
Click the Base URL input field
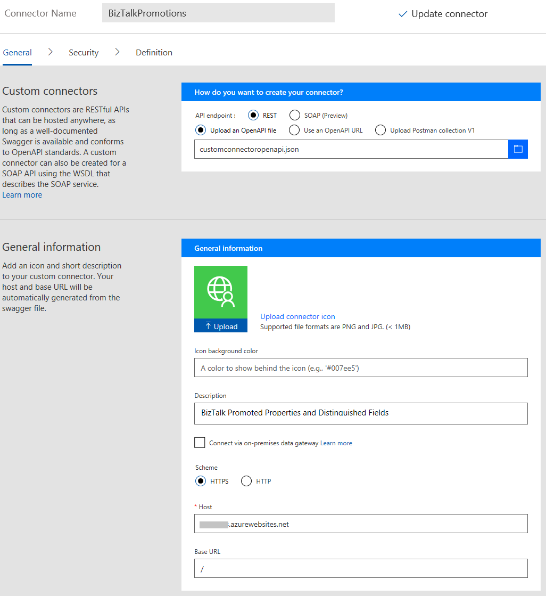361,568
